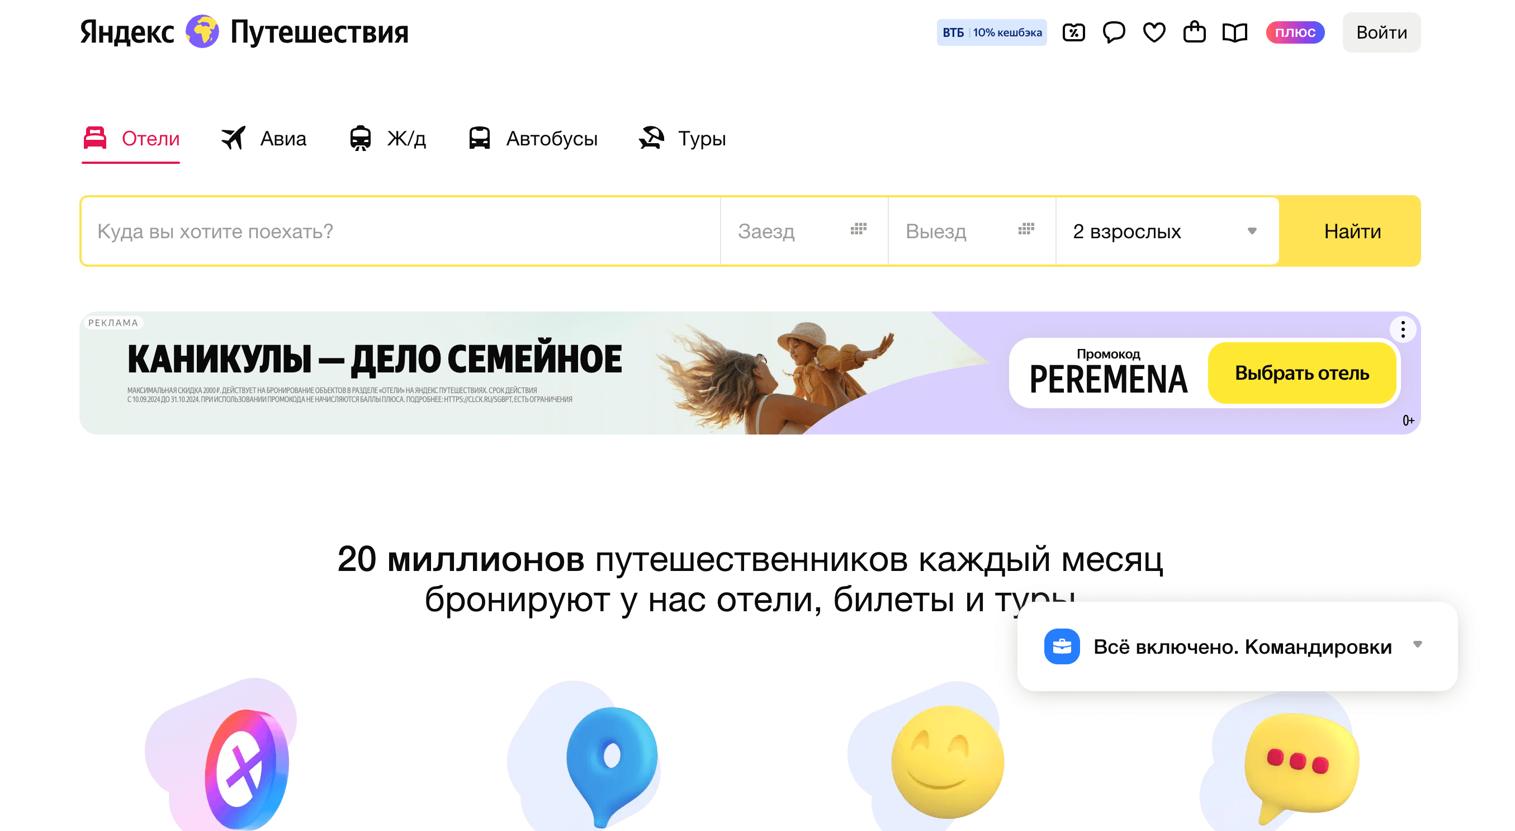
Task: Open the chat speech bubble icon
Action: point(1114,32)
